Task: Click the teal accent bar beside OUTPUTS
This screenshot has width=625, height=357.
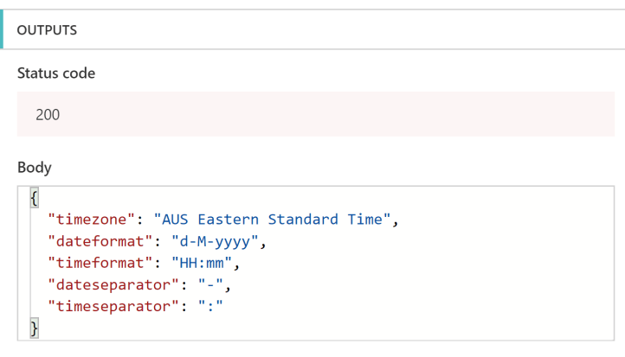Action: (3, 30)
